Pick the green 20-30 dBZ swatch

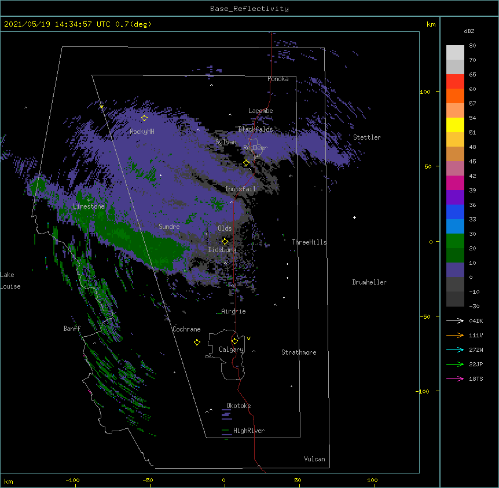(x=455, y=241)
